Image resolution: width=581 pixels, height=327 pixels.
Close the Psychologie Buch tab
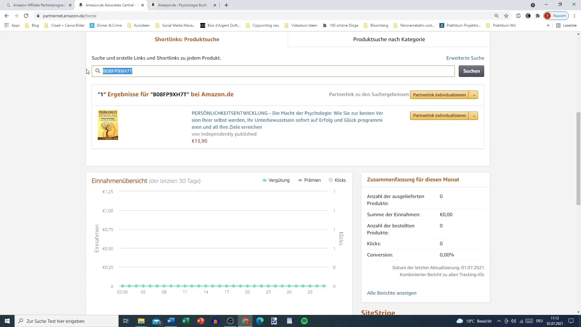[215, 5]
